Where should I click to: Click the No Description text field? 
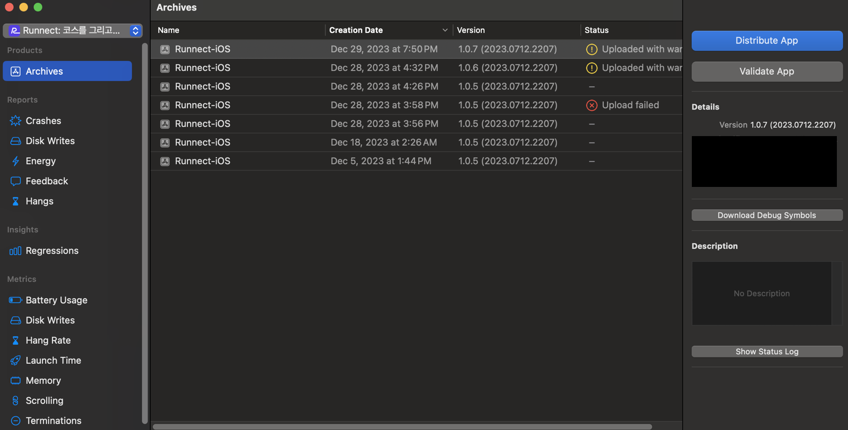762,293
